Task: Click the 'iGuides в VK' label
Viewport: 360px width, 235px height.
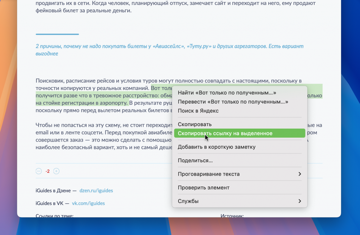Action: click(x=49, y=203)
